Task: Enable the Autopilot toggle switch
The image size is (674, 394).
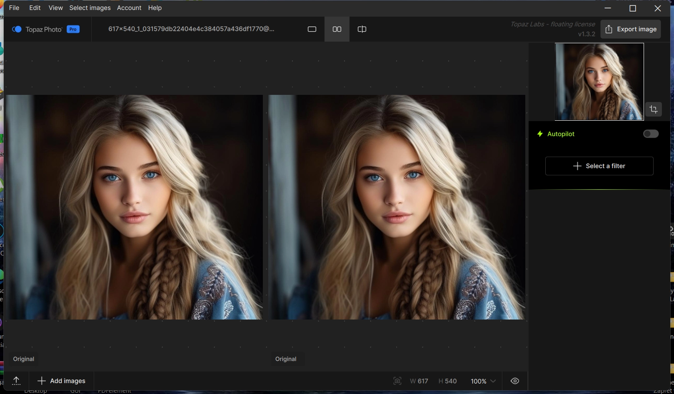Action: click(650, 134)
